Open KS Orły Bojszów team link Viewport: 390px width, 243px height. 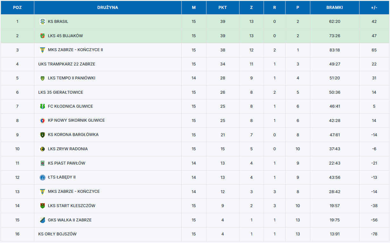(x=57, y=234)
